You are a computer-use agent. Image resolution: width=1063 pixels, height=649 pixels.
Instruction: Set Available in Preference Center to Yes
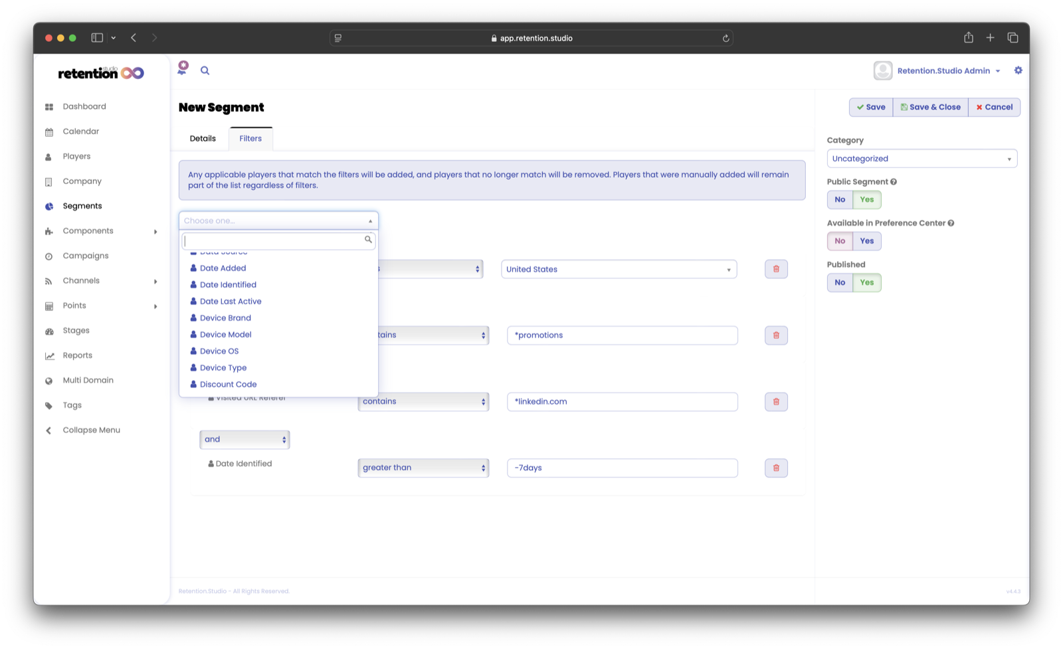pos(867,241)
